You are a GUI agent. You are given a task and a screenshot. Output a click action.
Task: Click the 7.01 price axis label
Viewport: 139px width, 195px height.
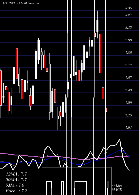(128, 128)
